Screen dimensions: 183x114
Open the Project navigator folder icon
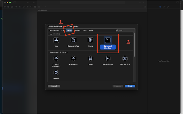[x=4, y=7]
